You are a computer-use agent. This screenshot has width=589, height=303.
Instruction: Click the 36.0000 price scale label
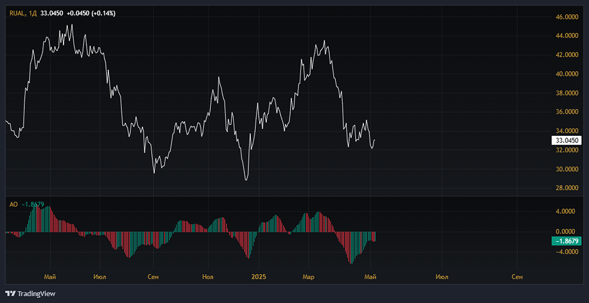click(567, 112)
